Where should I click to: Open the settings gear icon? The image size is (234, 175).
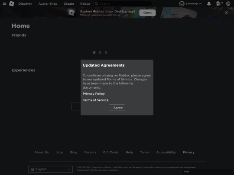(x=228, y=3)
